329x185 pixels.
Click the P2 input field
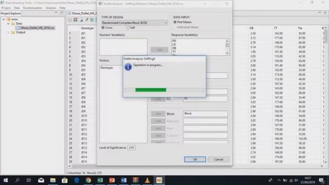206,99
